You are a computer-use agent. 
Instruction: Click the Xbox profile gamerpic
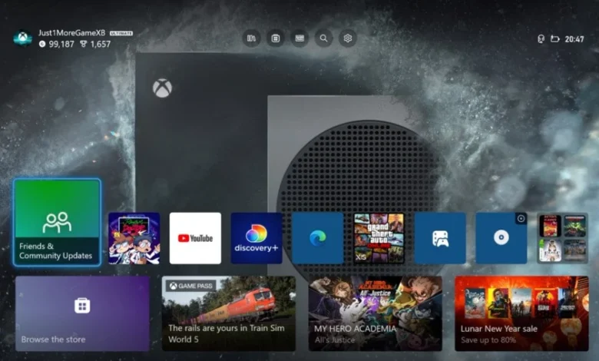pos(23,38)
